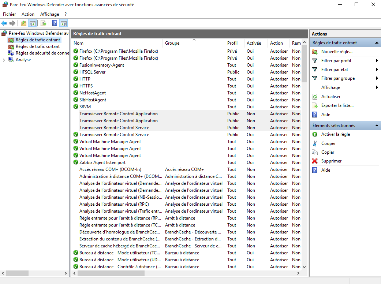The width and height of the screenshot is (381, 284).
Task: Select the SlbHostAgent rule
Action: 93,100
